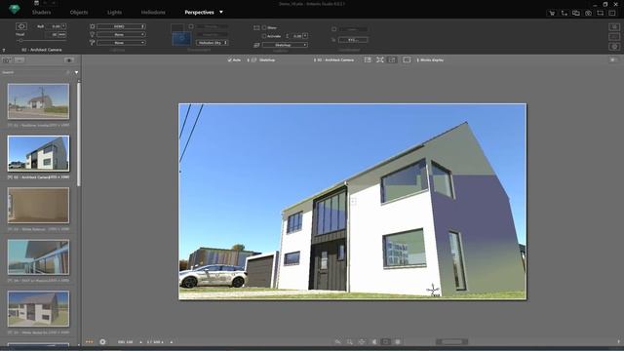Screen dimensions: 624x351
Task: Select the Perspectives tab
Action: (199, 13)
